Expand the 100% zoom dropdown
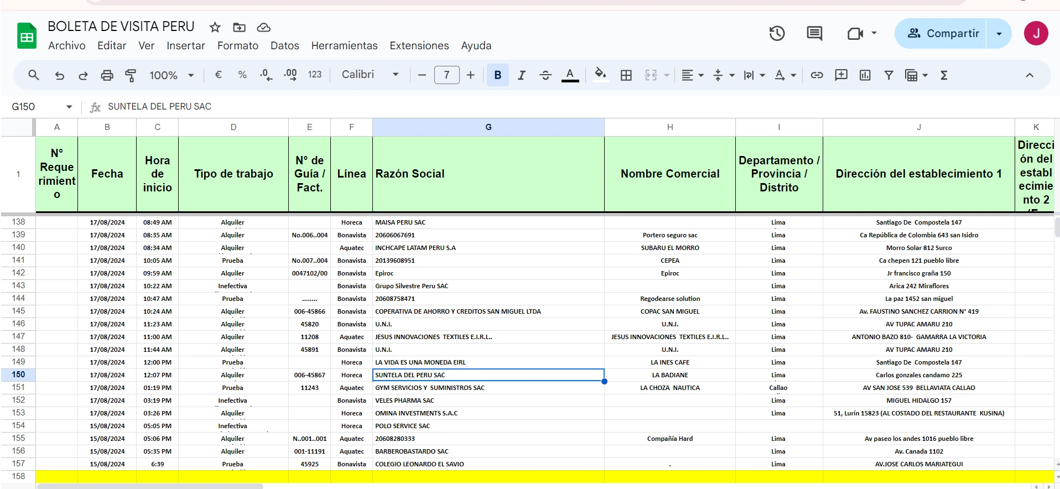Viewport: 1060px width, 489px height. coord(172,75)
